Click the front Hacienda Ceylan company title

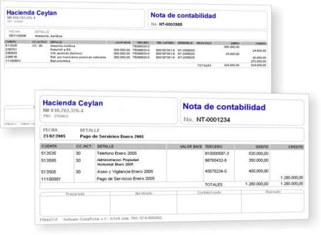pyautogui.click(x=73, y=103)
